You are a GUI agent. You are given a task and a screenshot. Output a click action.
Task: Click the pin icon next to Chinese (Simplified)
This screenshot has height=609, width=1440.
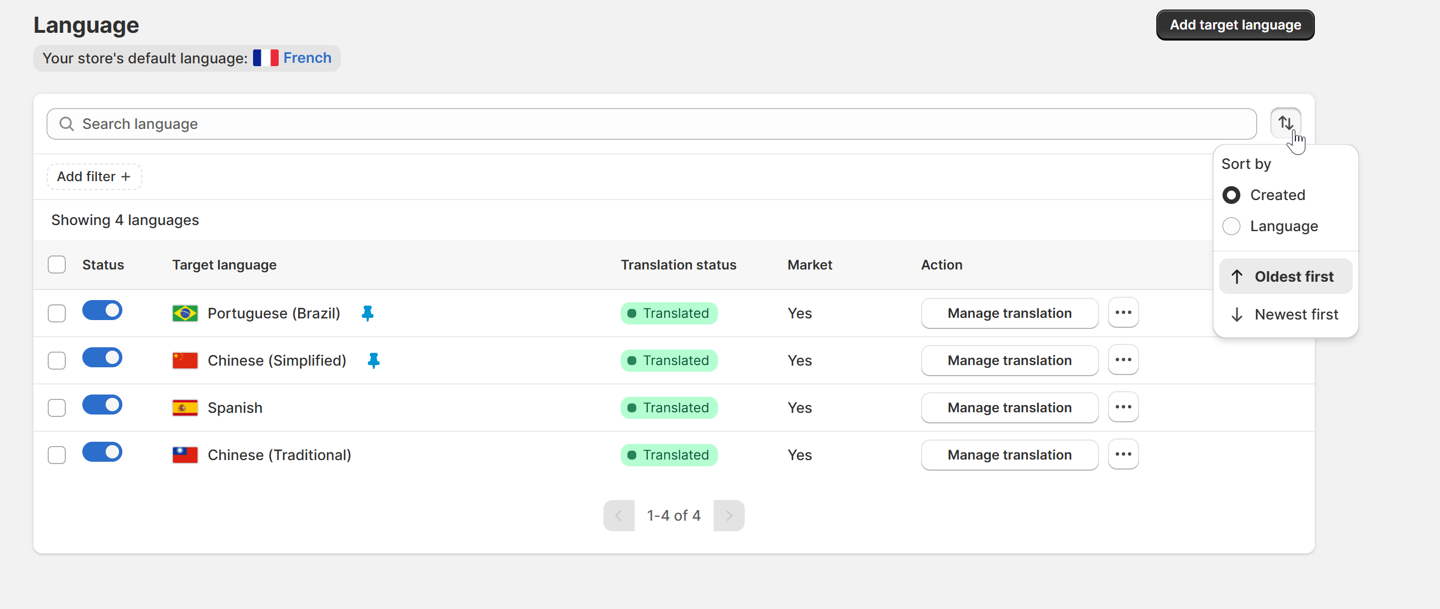(373, 361)
